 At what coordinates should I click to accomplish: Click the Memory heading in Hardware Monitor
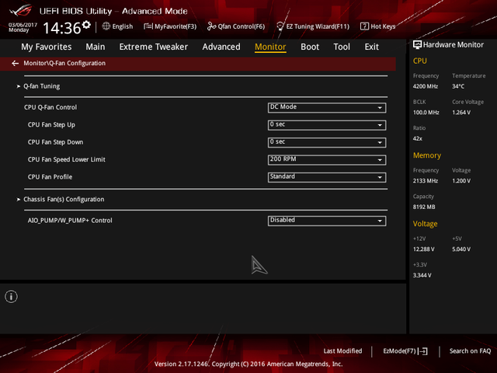(426, 155)
